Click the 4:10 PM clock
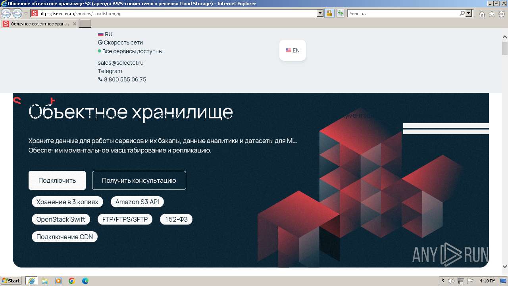The height and width of the screenshot is (286, 508). [x=488, y=281]
